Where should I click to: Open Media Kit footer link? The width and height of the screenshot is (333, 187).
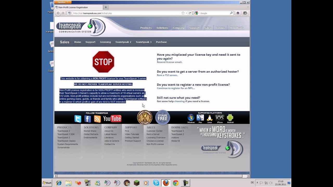175,141
